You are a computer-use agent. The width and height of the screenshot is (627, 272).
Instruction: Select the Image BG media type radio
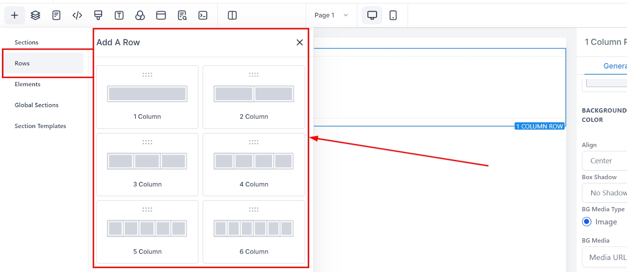587,222
